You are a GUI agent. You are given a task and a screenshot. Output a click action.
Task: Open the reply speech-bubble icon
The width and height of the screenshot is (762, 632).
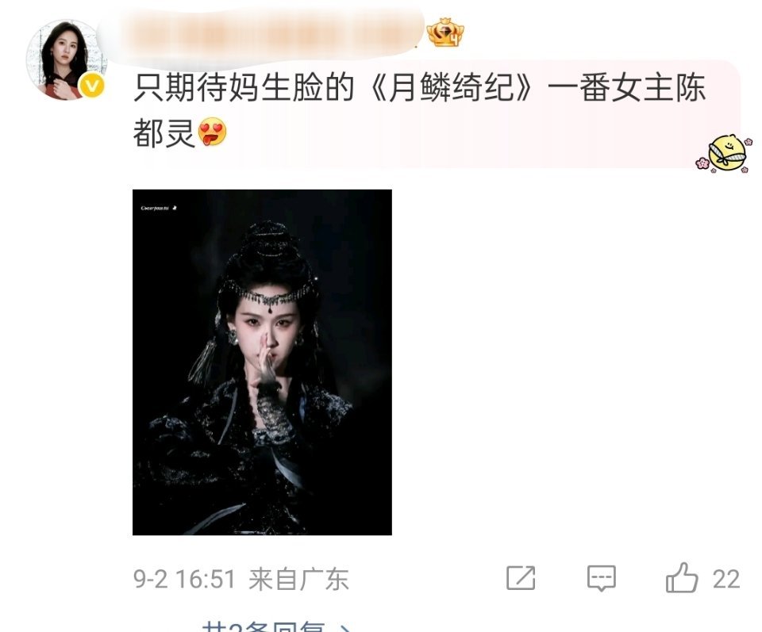click(602, 578)
